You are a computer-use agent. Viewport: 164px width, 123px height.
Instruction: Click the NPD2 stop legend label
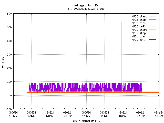(139, 20)
